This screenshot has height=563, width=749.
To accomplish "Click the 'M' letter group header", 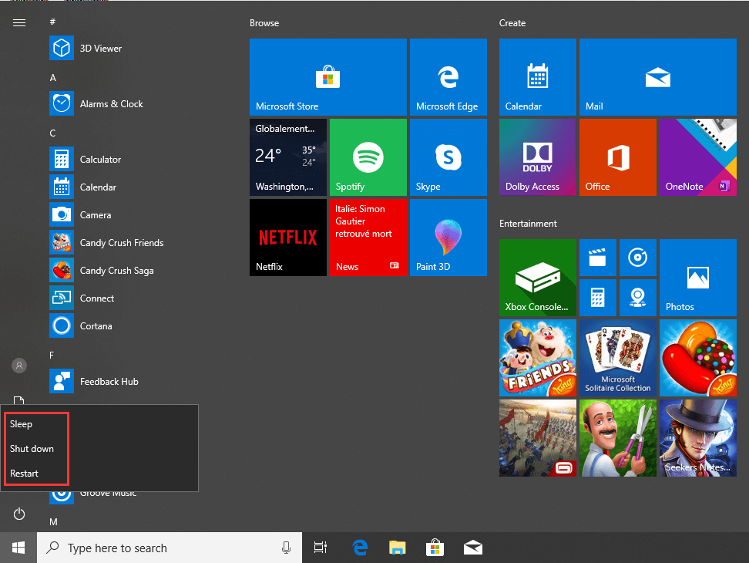I will click(x=53, y=522).
